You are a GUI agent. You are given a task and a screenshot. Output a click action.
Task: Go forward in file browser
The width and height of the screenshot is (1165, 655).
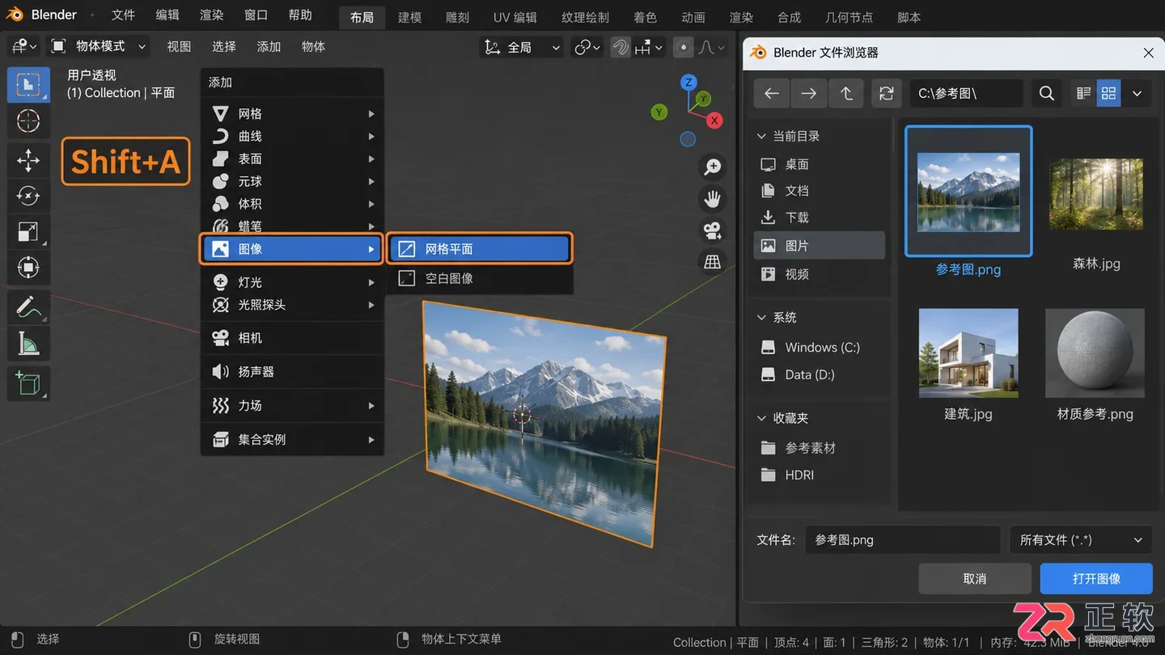point(808,94)
